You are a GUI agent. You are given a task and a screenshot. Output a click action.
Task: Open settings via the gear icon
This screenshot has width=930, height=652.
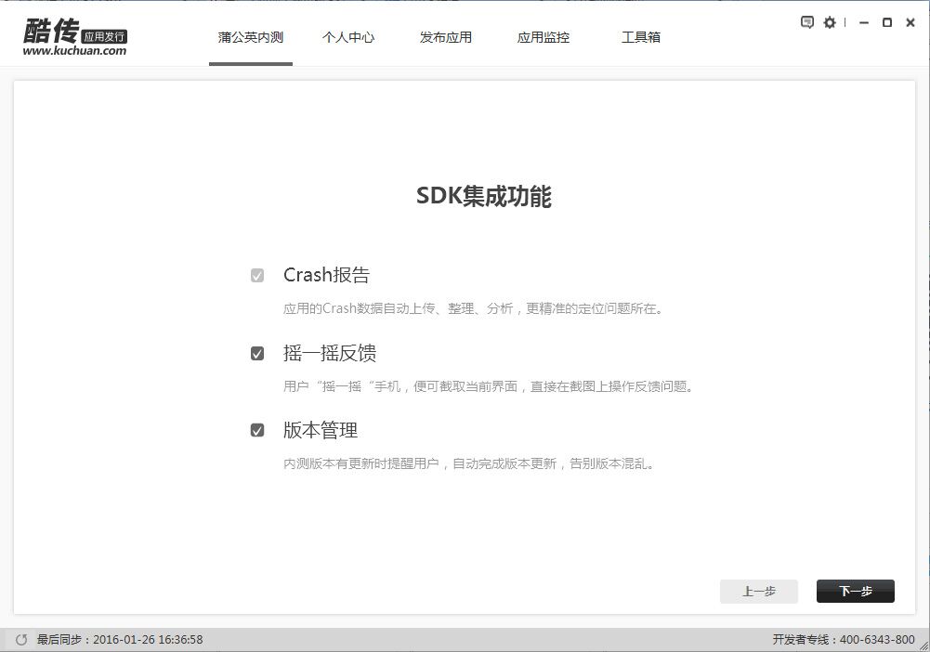click(x=830, y=22)
